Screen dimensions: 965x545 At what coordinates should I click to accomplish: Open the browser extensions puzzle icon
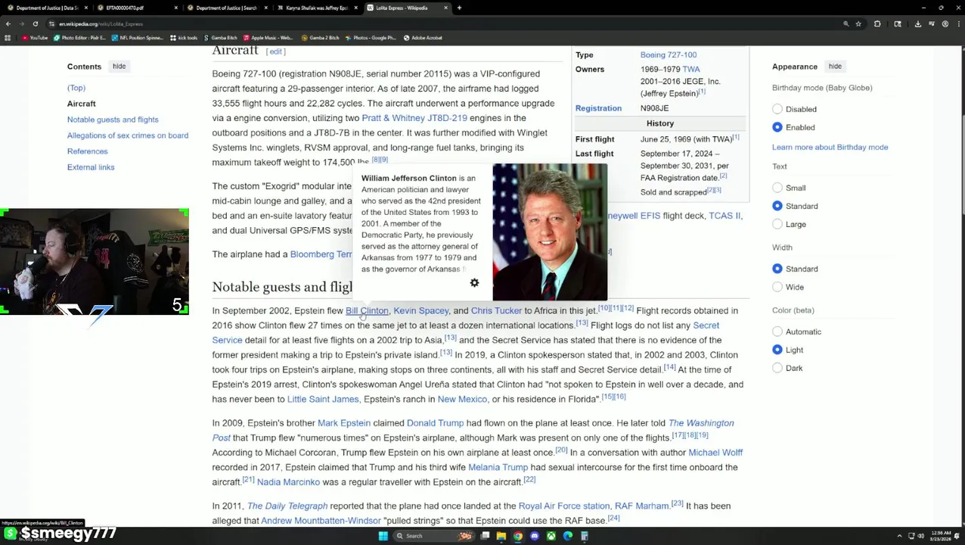click(x=877, y=23)
